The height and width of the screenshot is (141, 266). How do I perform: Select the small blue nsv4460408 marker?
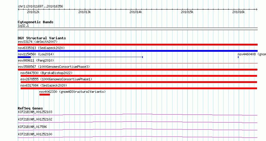point(238,57)
